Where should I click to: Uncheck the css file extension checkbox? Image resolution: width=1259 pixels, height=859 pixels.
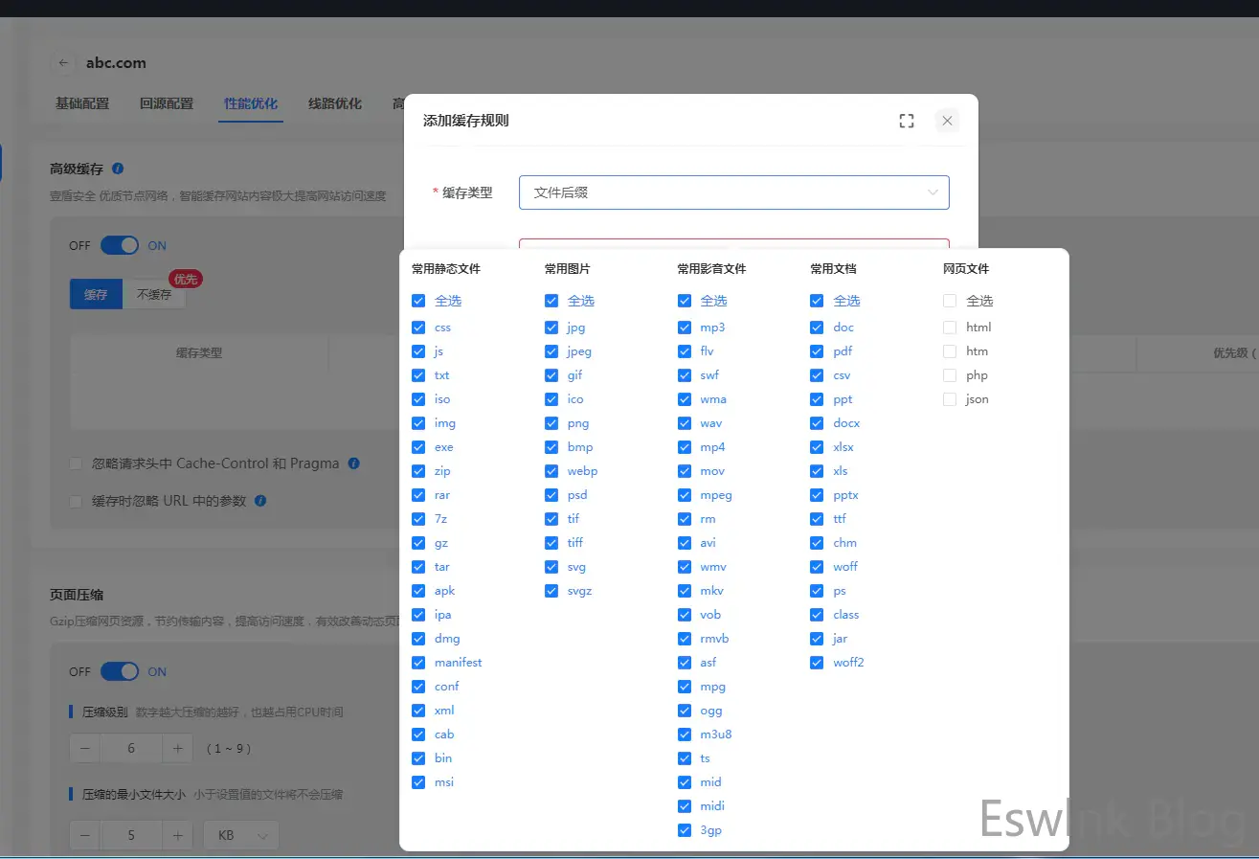point(418,328)
